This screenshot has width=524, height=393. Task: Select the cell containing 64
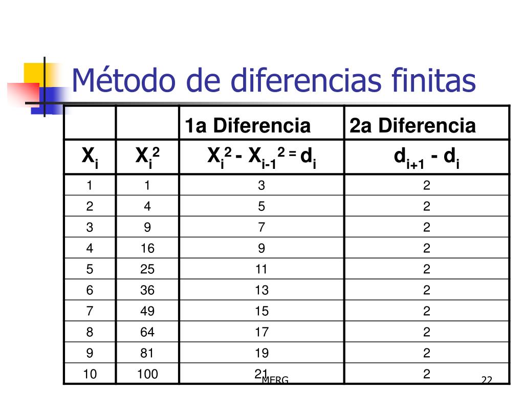click(x=147, y=332)
